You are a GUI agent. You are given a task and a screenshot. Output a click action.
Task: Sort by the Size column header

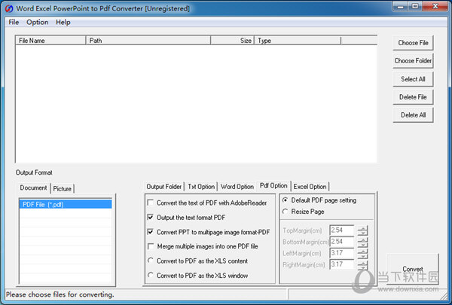click(x=232, y=41)
